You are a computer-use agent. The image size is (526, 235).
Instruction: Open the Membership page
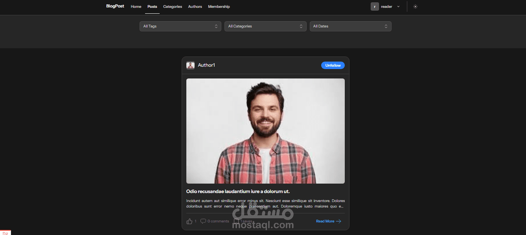(219, 7)
